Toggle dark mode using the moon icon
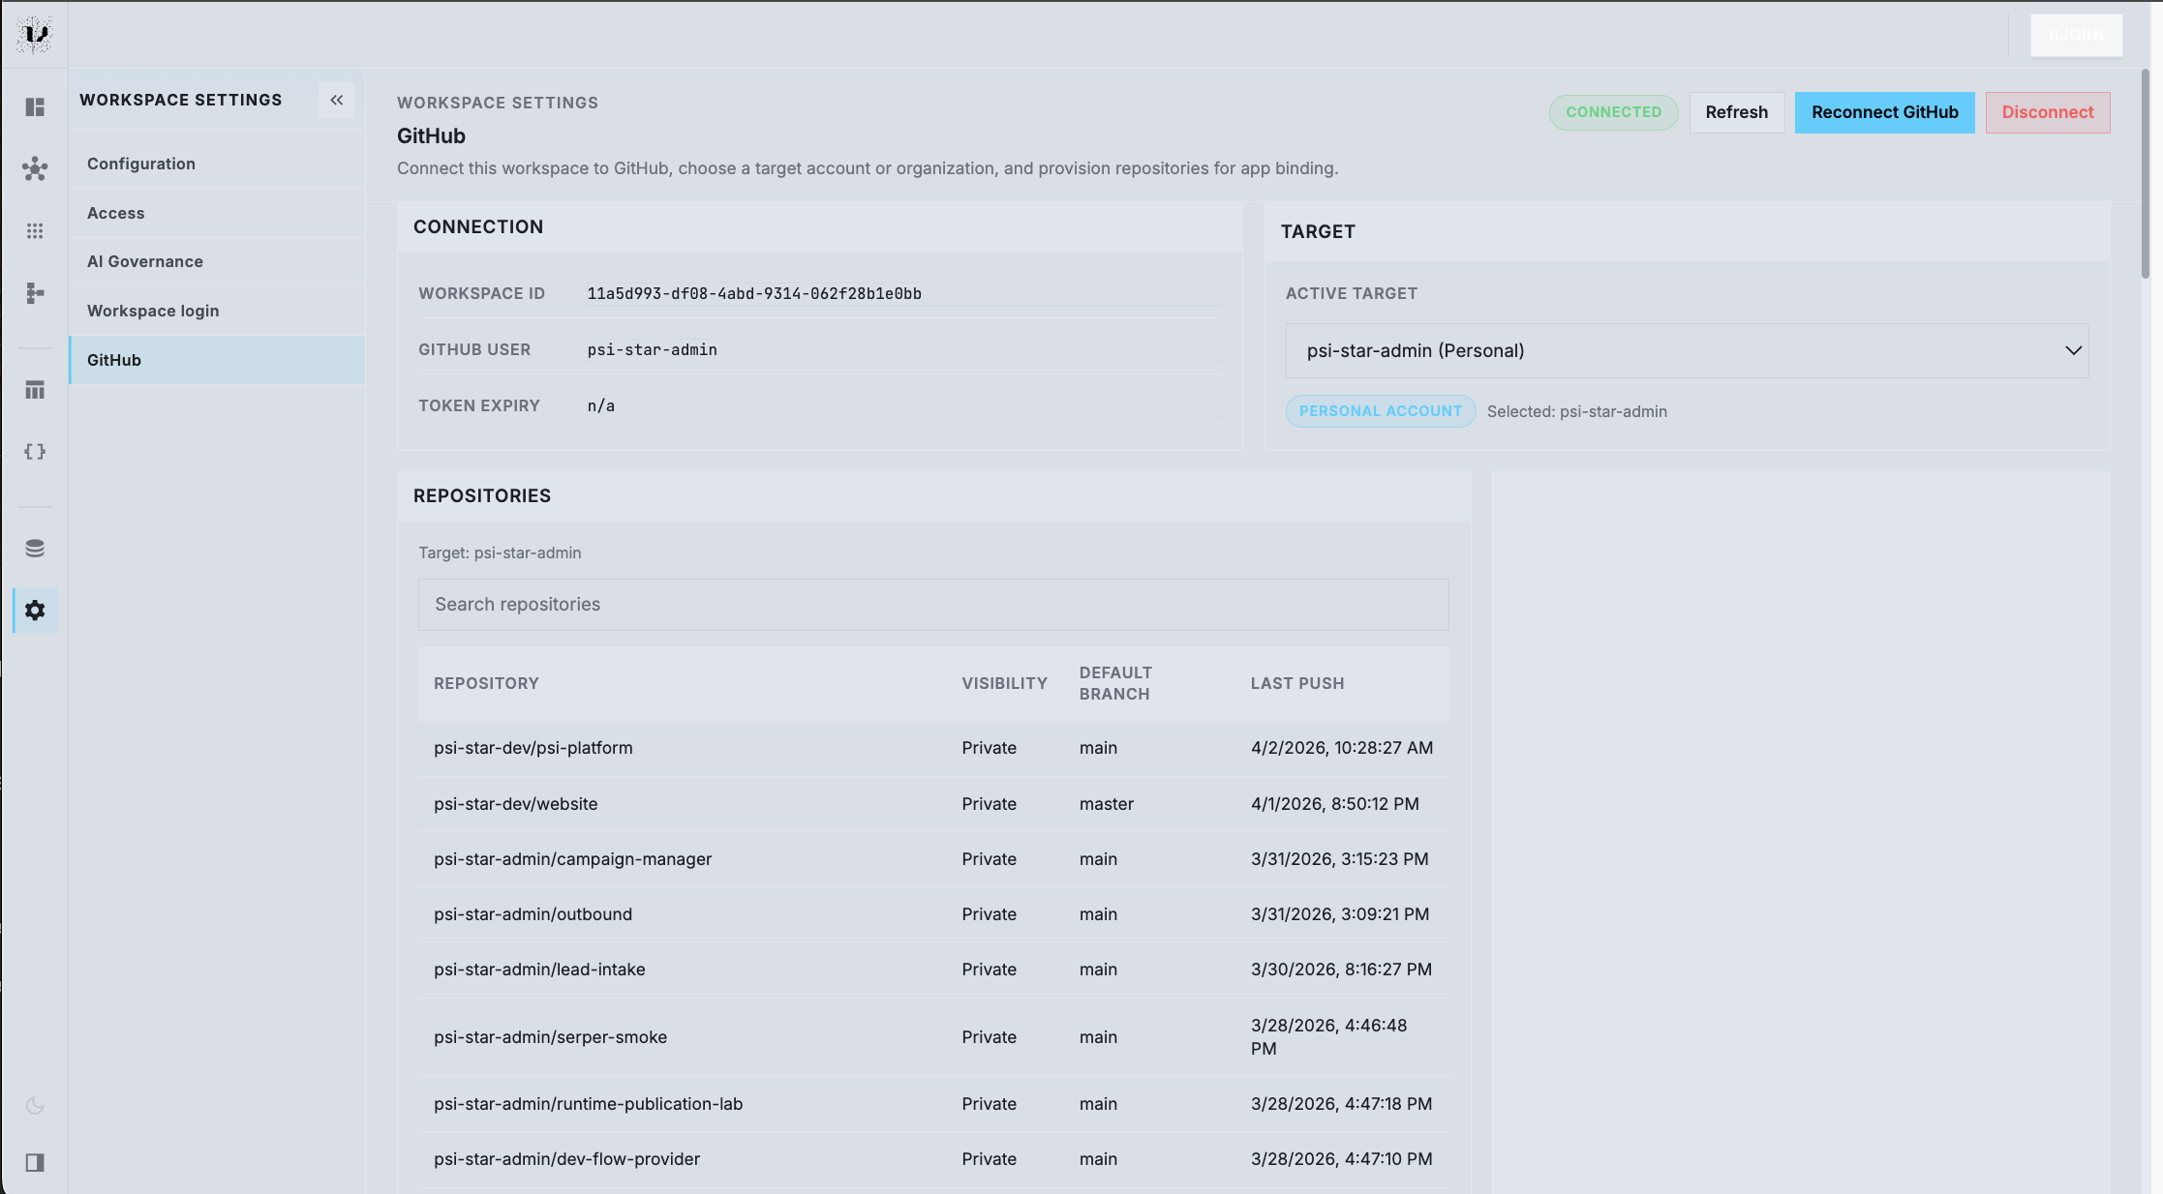Screen dimensions: 2163x1194 coord(35,1104)
